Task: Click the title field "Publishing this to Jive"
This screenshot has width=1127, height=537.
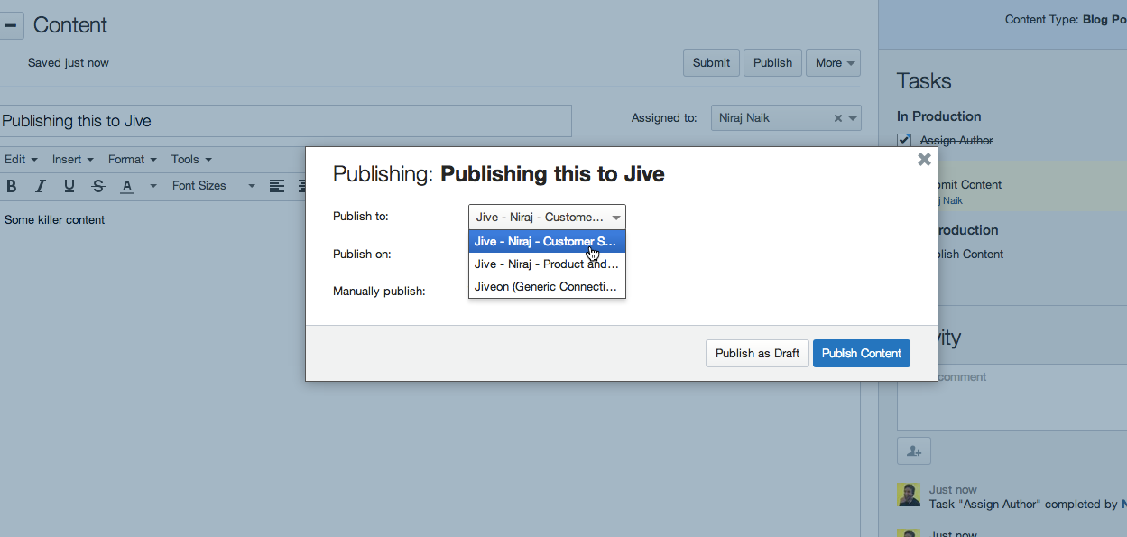Action: [x=285, y=121]
